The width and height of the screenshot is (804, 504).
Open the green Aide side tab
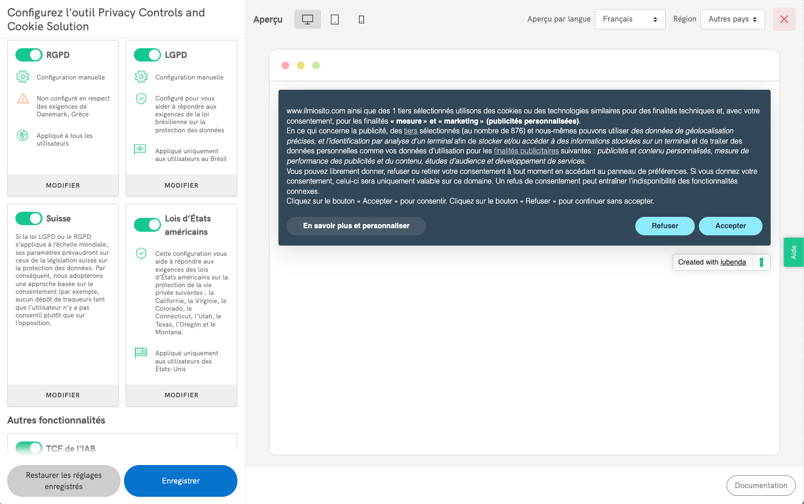pyautogui.click(x=793, y=252)
